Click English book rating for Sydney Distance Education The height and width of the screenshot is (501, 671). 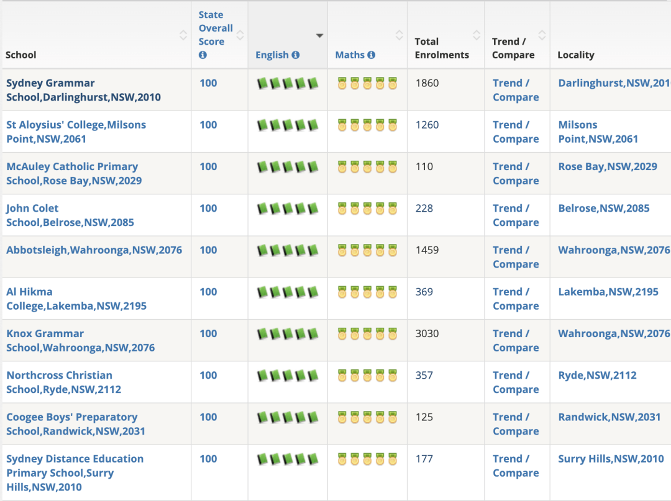288,459
